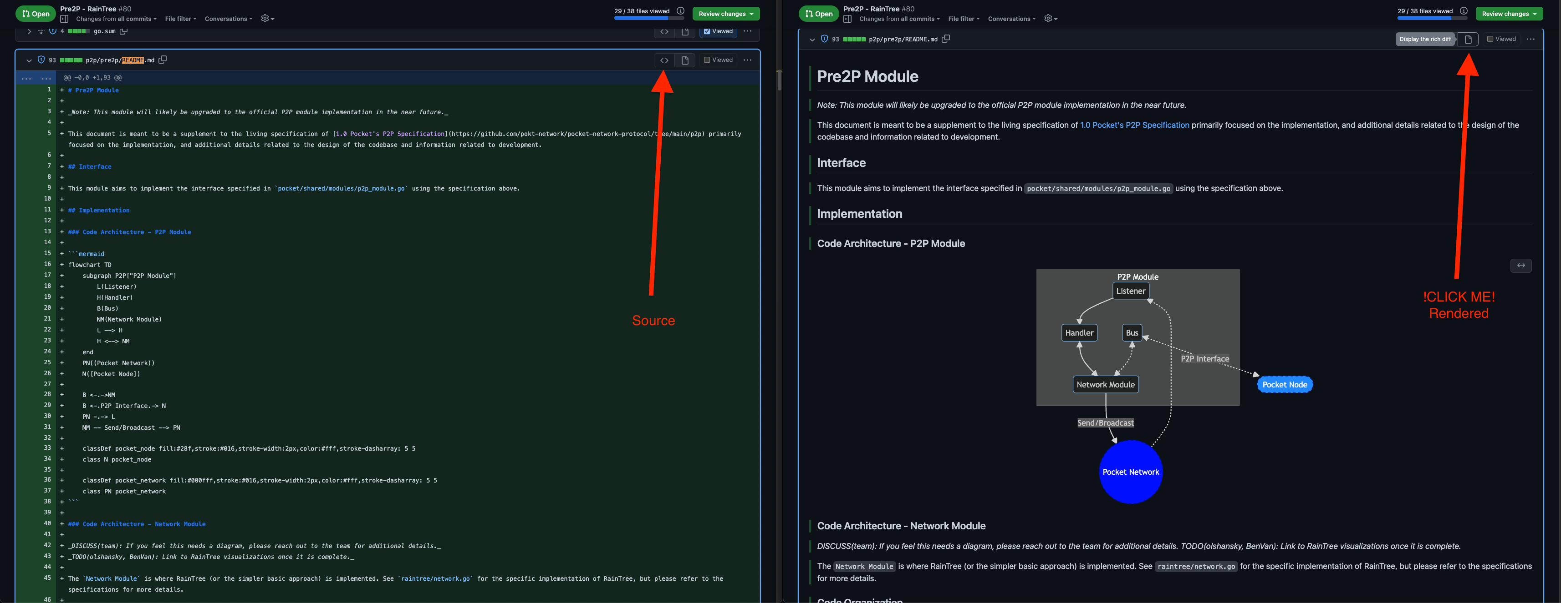Click source diff icon for README.md in left pane
Image resolution: width=1561 pixels, height=603 pixels.
tap(664, 60)
